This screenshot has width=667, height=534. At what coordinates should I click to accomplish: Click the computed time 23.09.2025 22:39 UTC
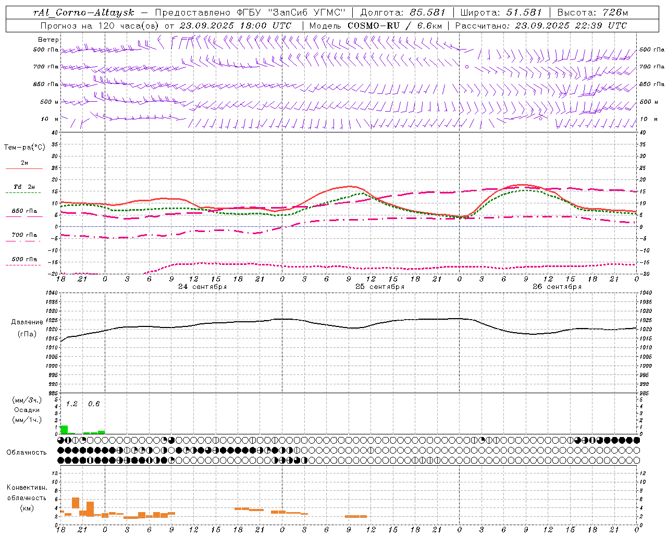(x=571, y=26)
